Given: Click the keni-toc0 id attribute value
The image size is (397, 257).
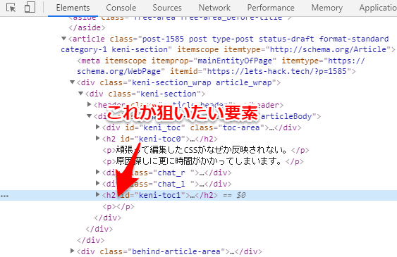Looking at the screenshot, I should (x=160, y=139).
